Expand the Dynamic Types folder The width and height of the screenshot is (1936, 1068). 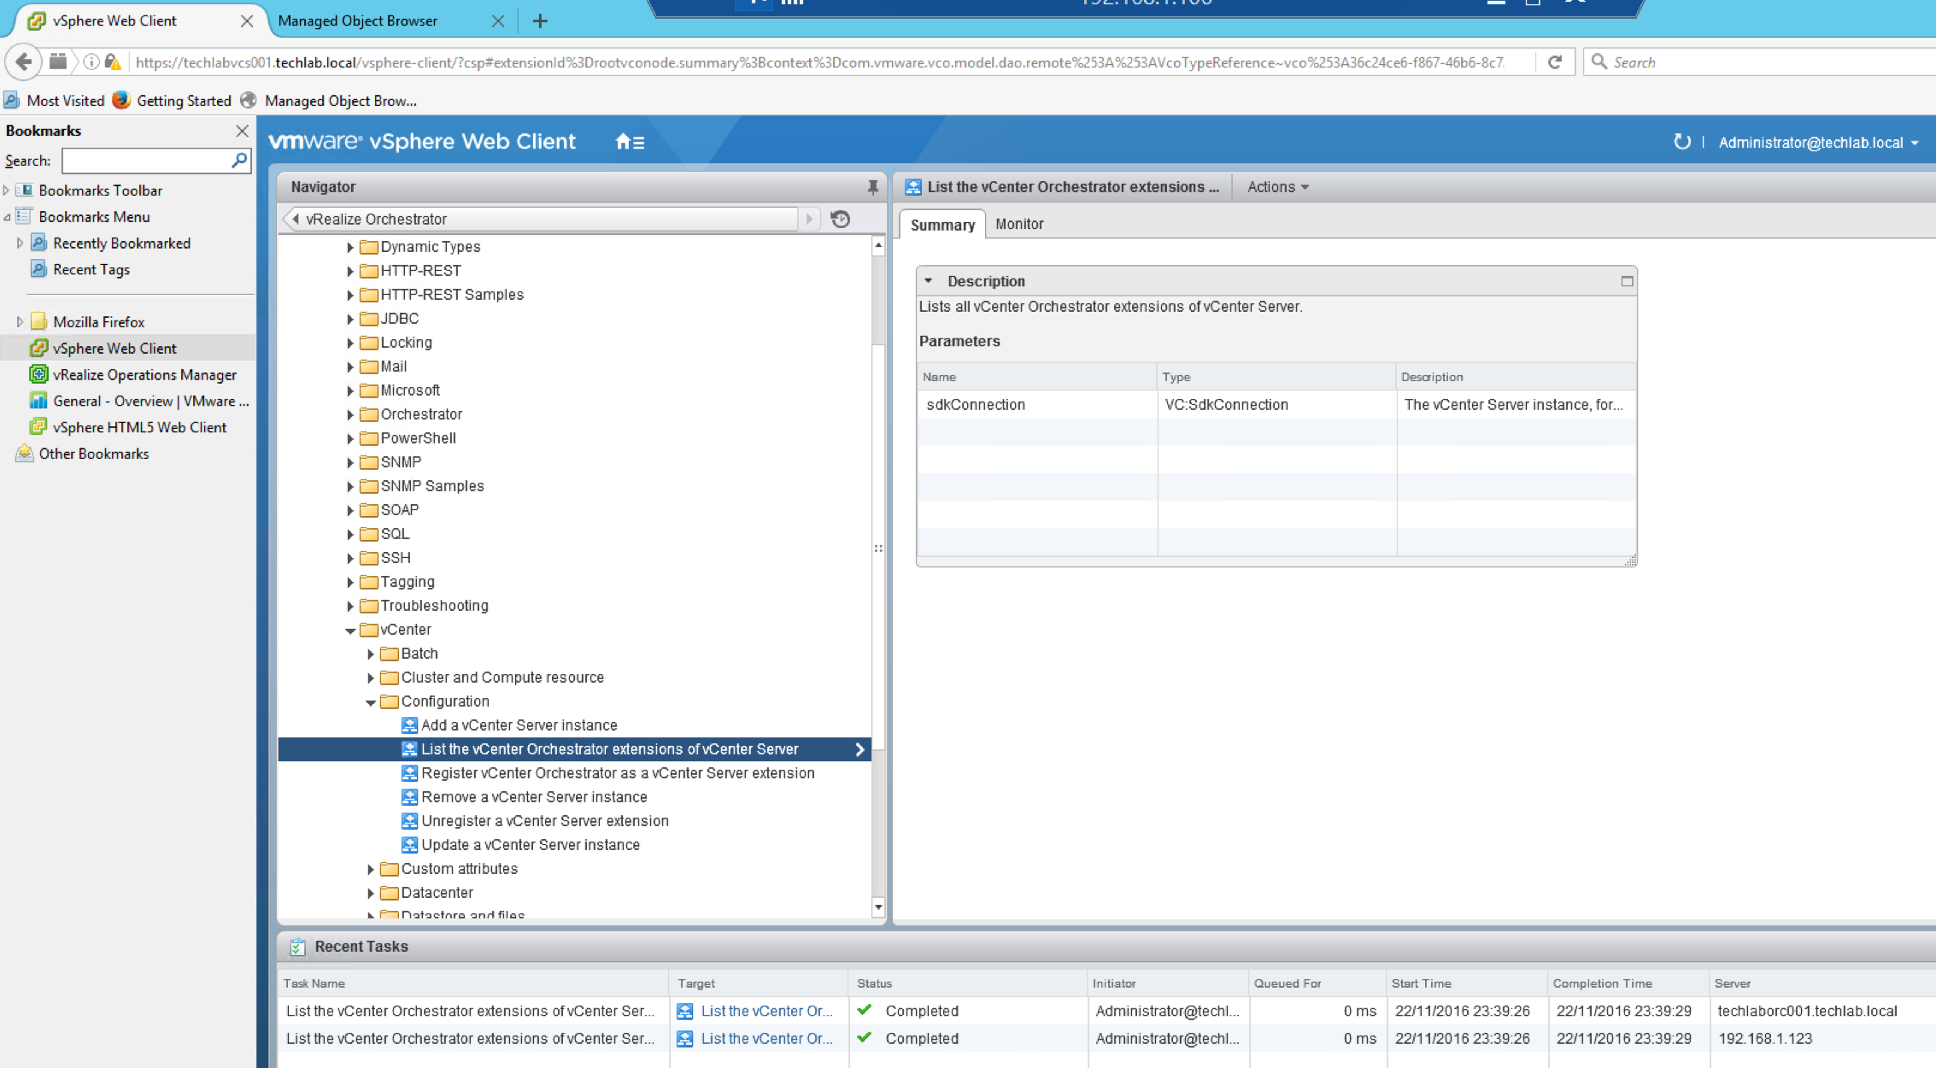(350, 247)
